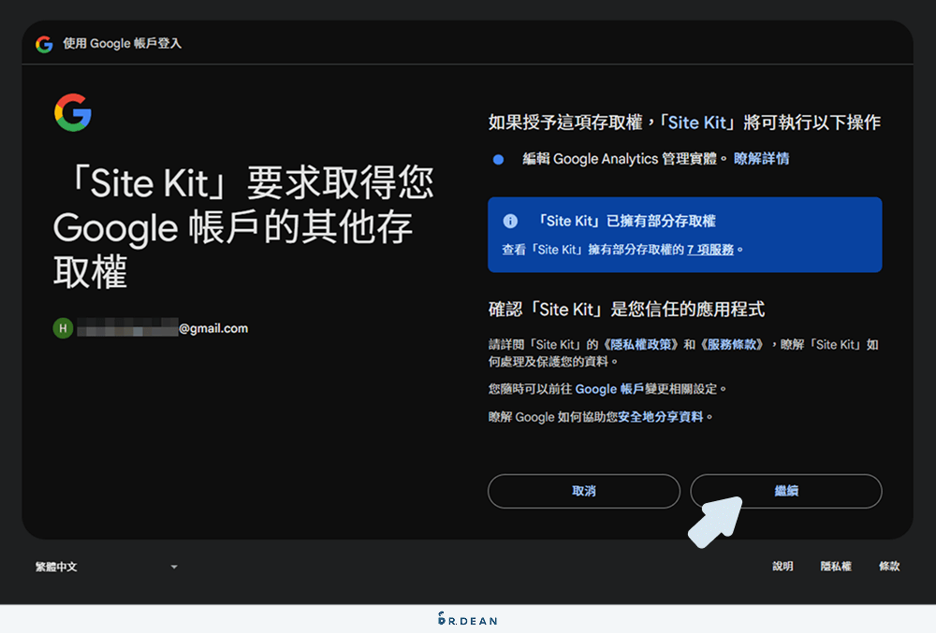Viewport: 936px width, 633px height.
Task: Click the Google logo in the top header bar
Action: tap(42, 43)
